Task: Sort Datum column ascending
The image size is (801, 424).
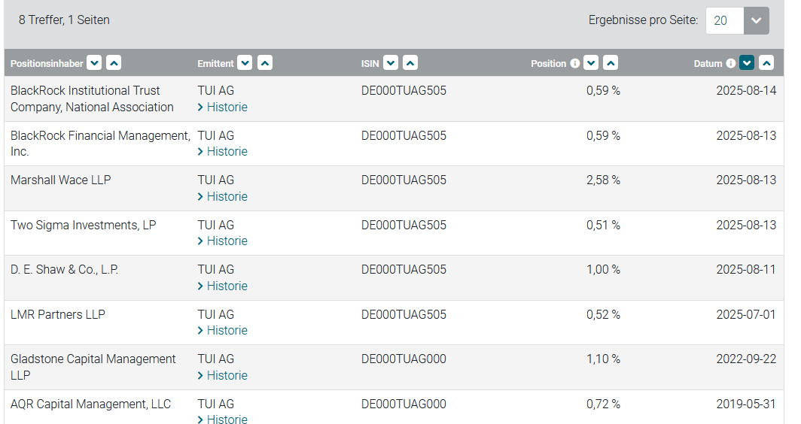Action: [x=766, y=63]
